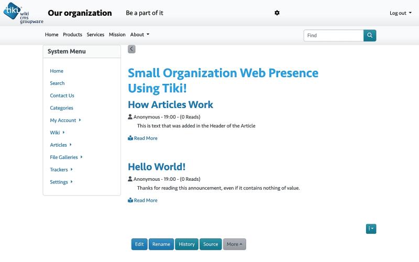Open the page History button

[186, 244]
